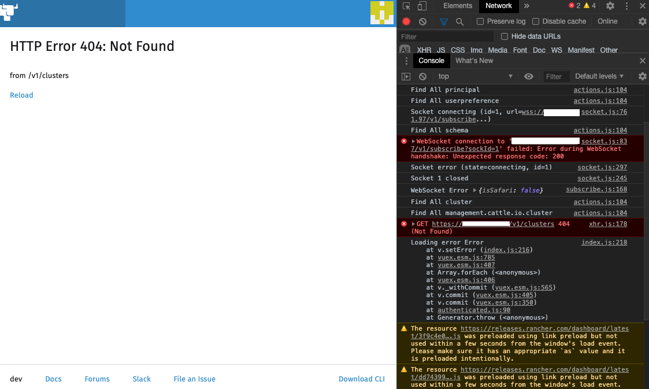Open socket.js:83 source link

604,142
